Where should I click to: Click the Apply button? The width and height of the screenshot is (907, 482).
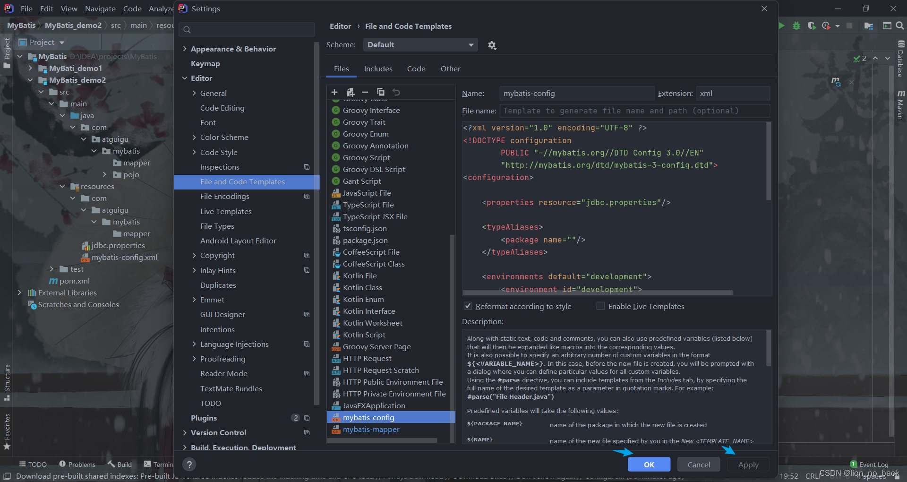[748, 465]
